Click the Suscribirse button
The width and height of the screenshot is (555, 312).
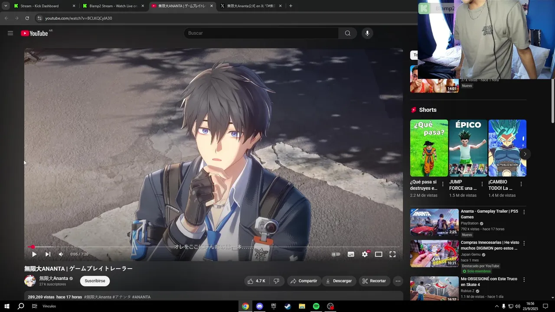(95, 281)
